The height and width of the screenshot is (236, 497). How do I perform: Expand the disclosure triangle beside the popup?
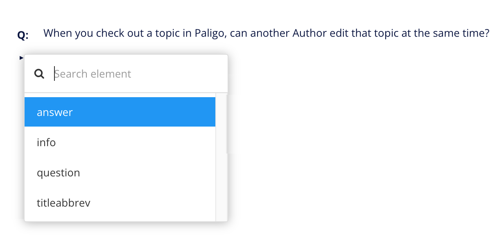pyautogui.click(x=21, y=57)
